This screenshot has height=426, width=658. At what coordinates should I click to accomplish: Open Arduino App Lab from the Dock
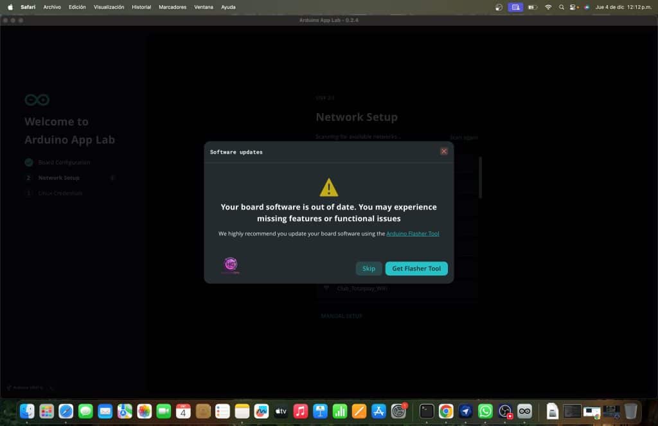coord(524,411)
